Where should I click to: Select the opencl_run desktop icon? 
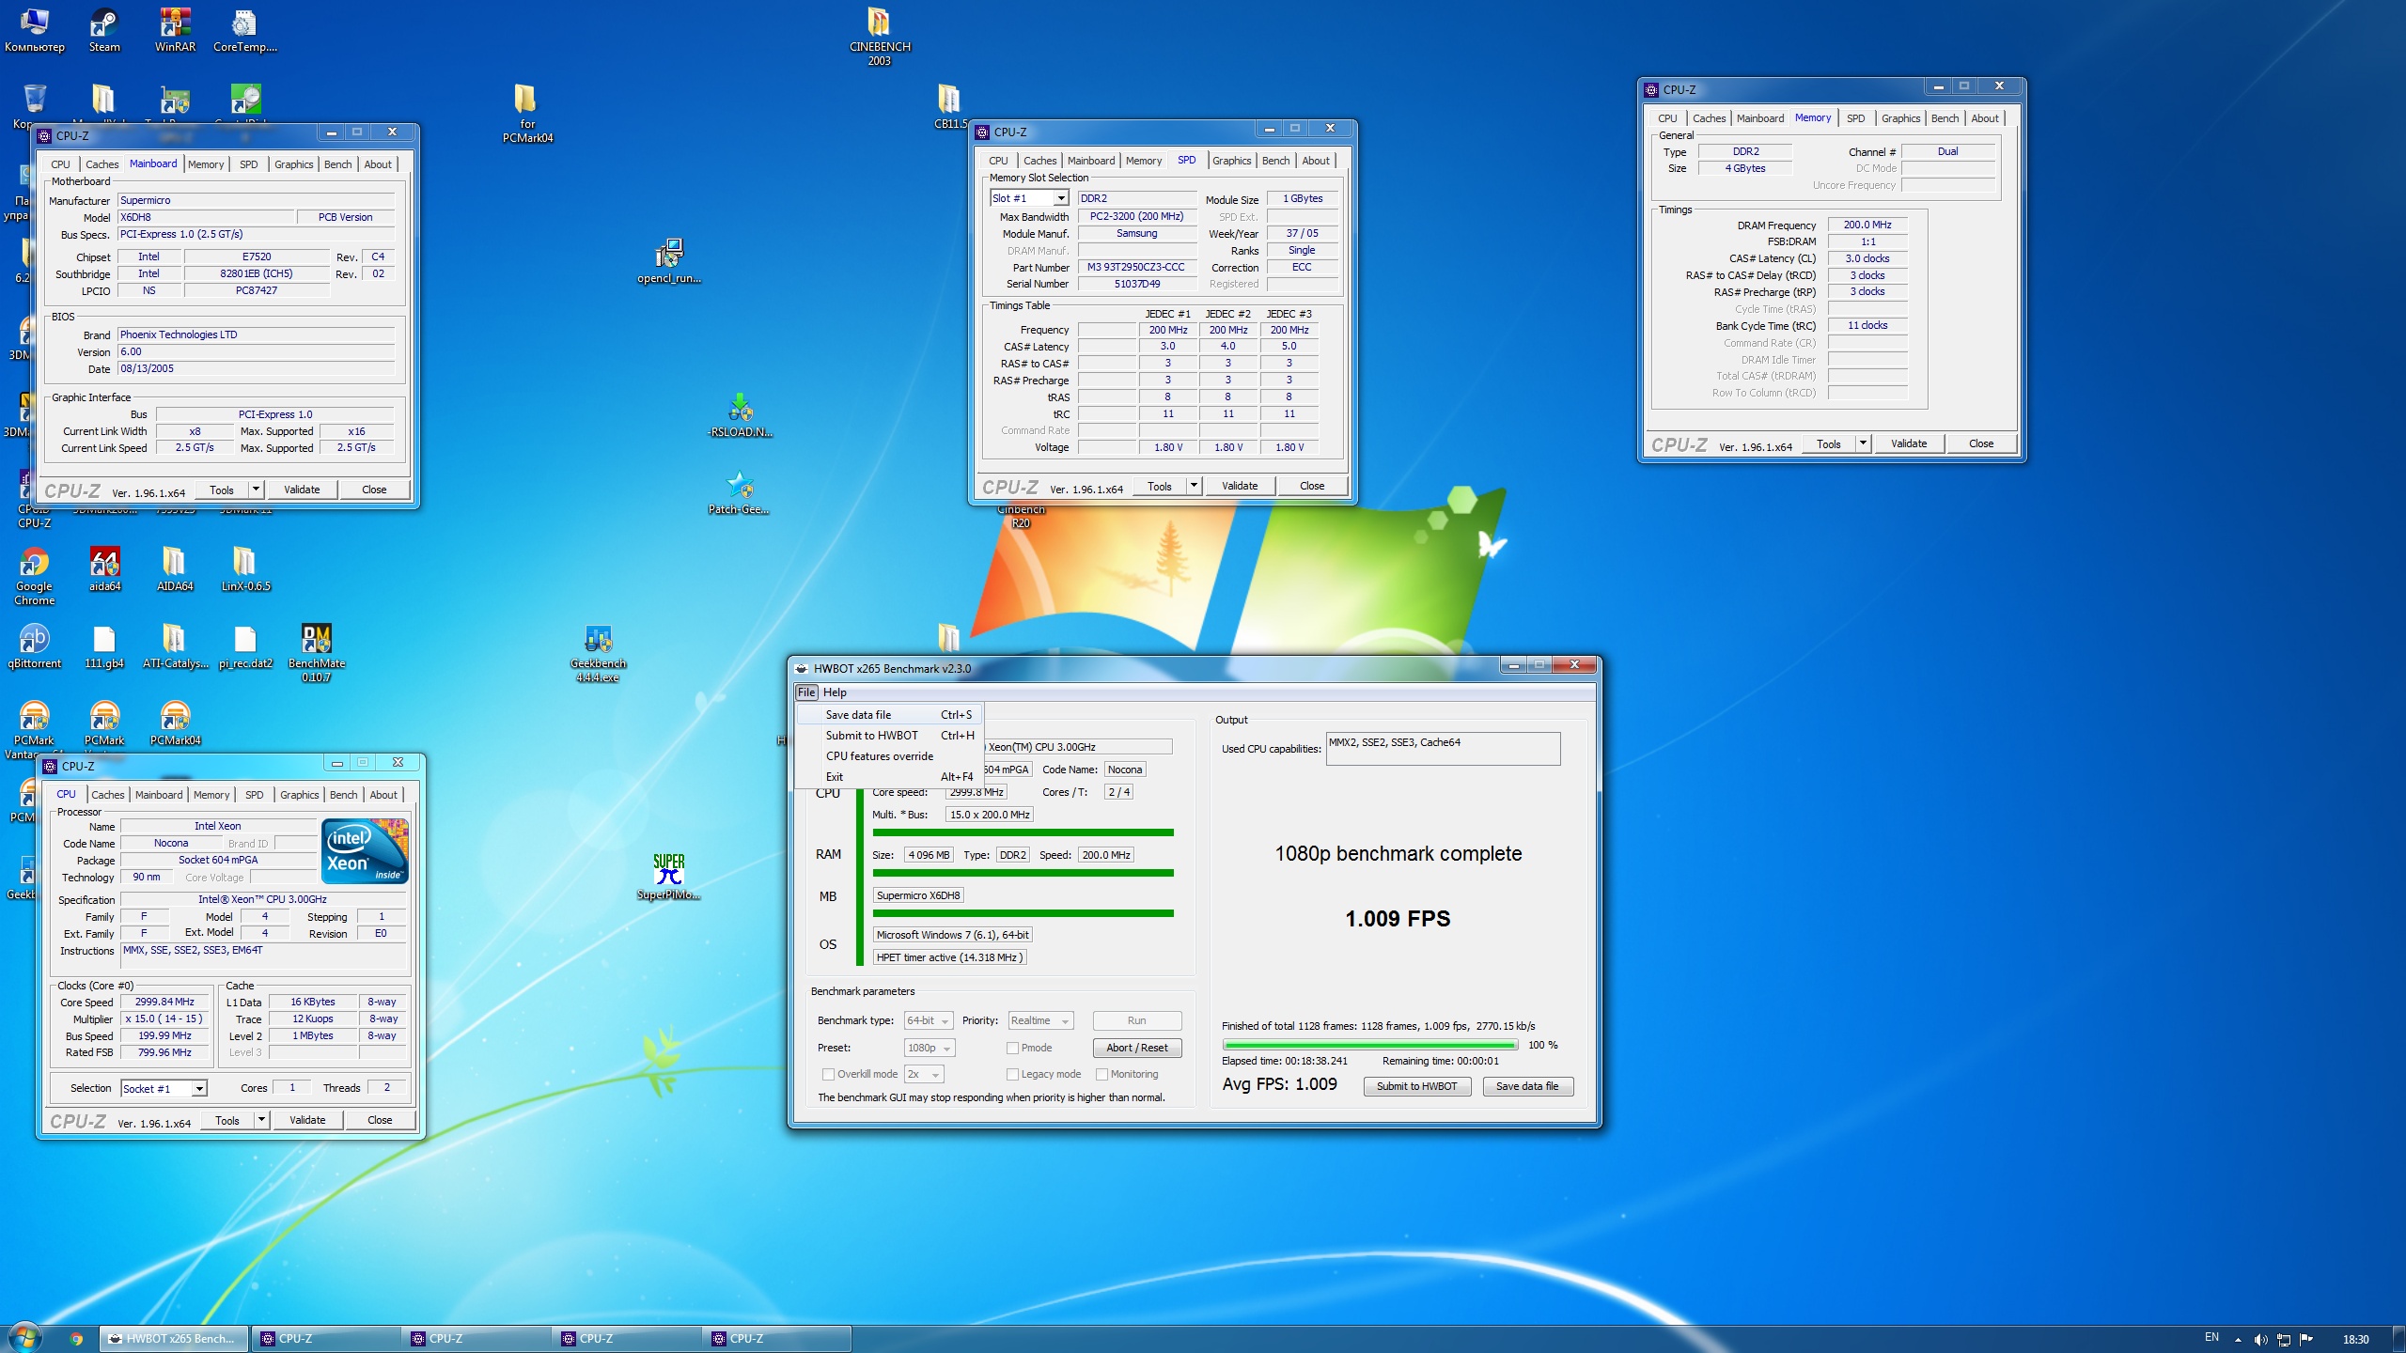point(668,261)
